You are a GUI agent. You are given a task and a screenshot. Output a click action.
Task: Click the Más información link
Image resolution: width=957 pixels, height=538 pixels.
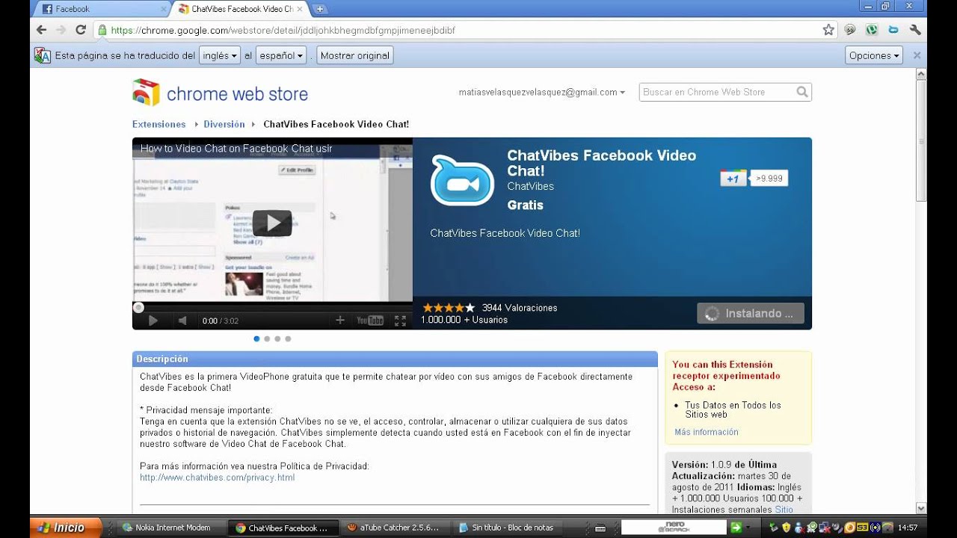coord(706,432)
